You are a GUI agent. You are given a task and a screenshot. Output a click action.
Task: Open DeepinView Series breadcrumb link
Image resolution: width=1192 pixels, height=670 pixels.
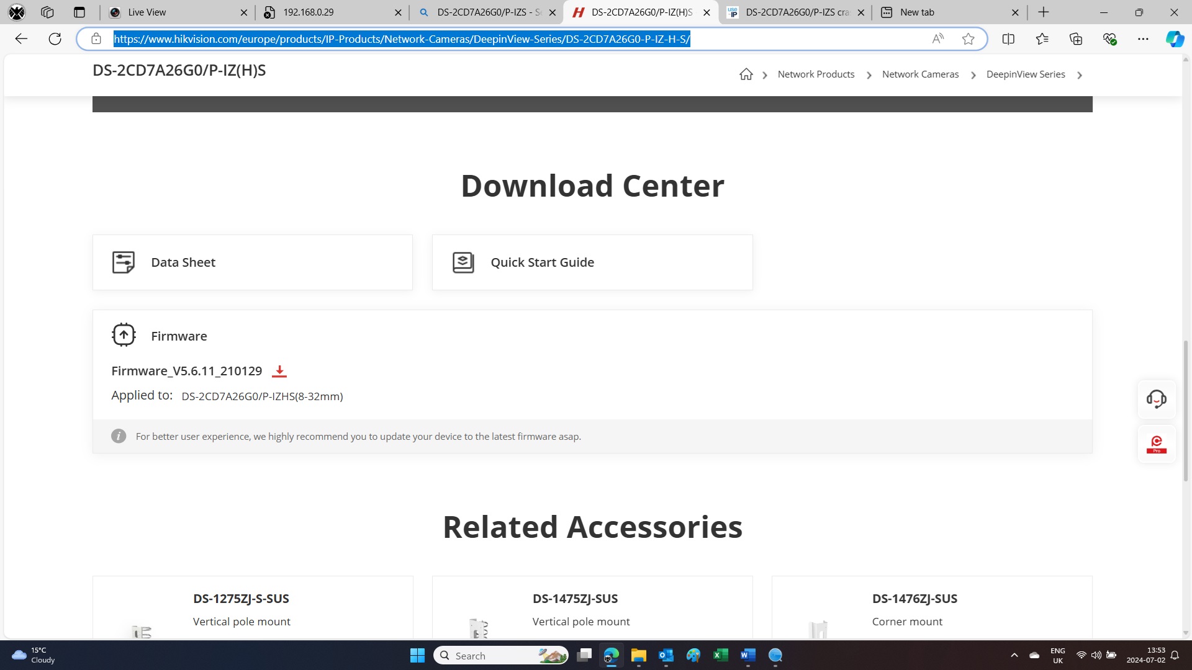pos(1025,74)
